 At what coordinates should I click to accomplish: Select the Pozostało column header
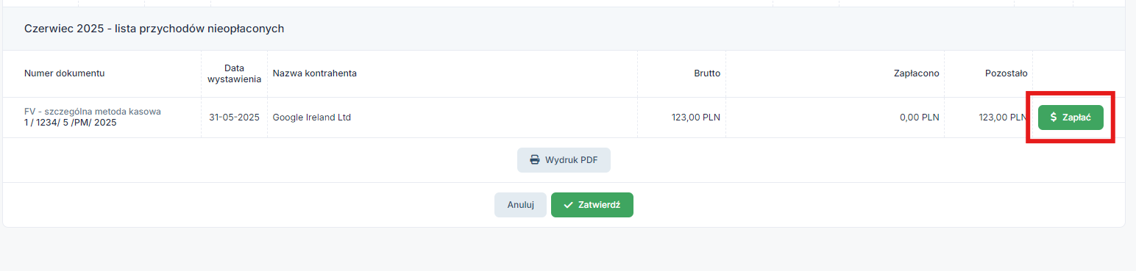[1007, 73]
